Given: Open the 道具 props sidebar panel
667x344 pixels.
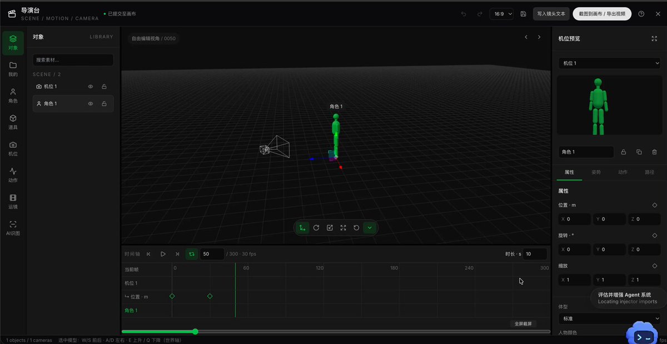Looking at the screenshot, I should (x=13, y=122).
